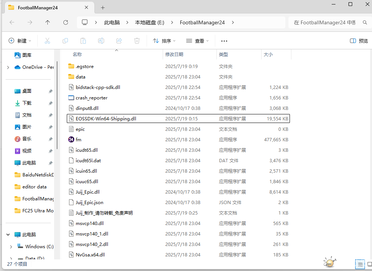Select EOSSDK-Win64-Shipping.dll file
The height and width of the screenshot is (271, 372).
178,118
